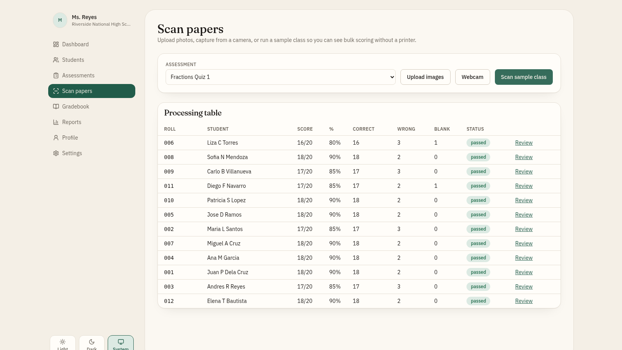Click the Ms. Reyes avatar circle

60,20
